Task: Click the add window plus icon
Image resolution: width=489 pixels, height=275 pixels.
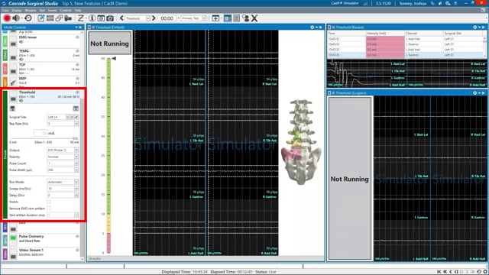Action: pyautogui.click(x=215, y=18)
